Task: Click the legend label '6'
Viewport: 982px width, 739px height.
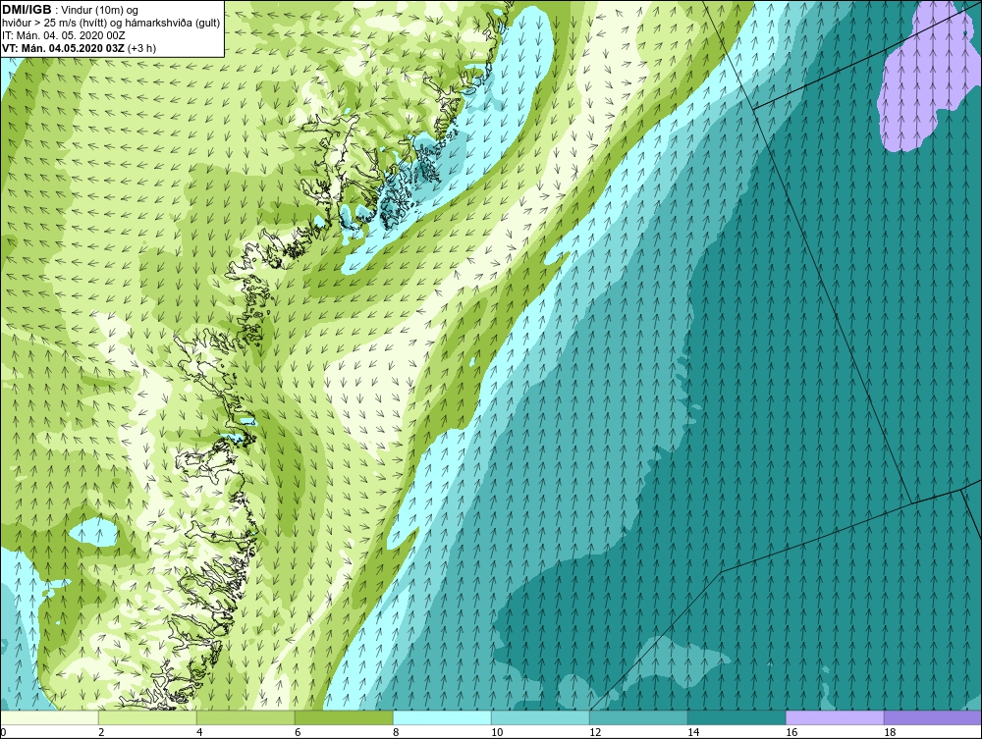Action: pos(298,732)
